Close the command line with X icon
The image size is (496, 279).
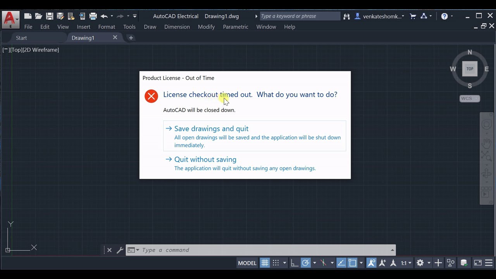point(109,250)
